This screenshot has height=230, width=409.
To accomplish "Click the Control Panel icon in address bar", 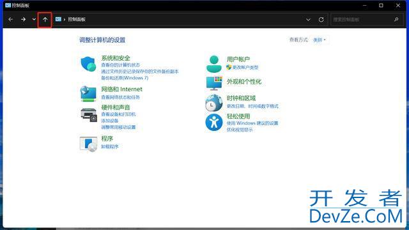I will [58, 19].
